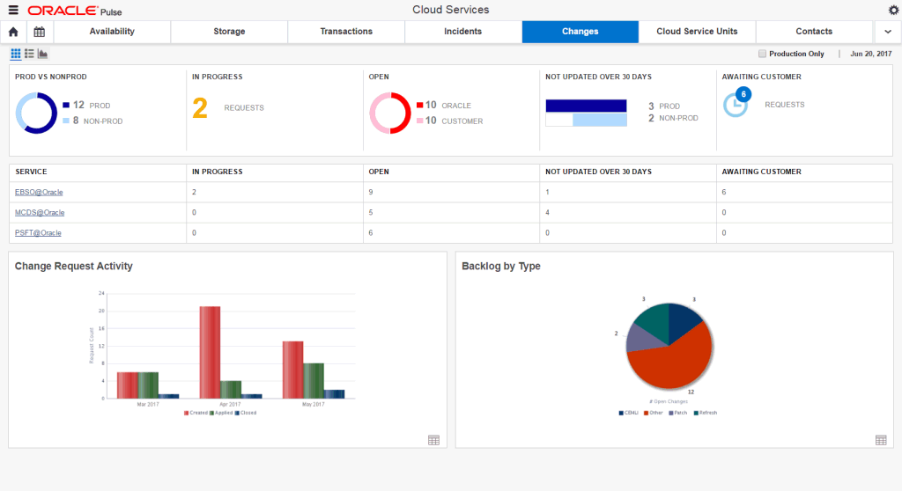Open the Availability tab
The image size is (902, 491).
click(112, 32)
